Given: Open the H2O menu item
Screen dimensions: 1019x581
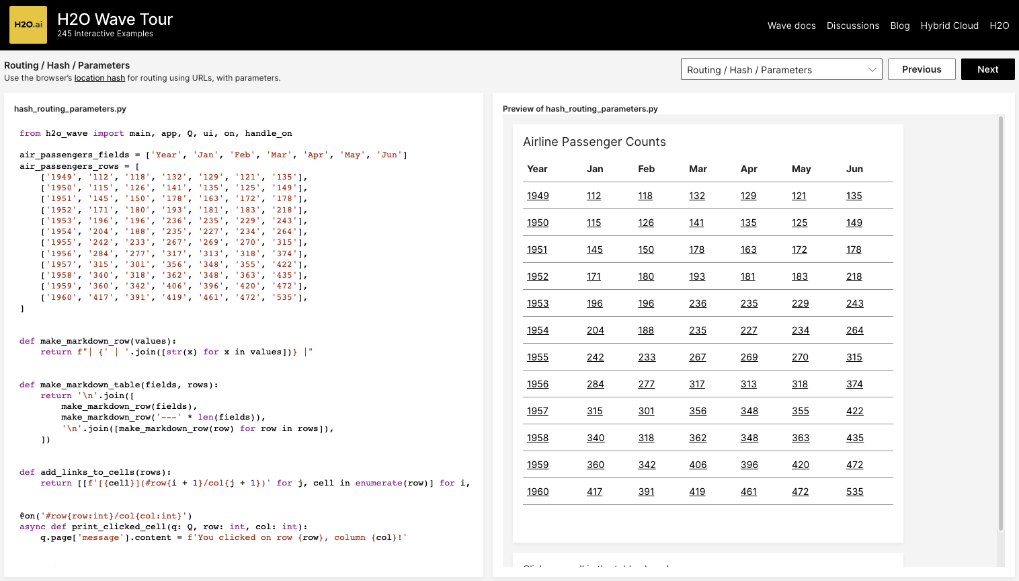Looking at the screenshot, I should (1000, 26).
